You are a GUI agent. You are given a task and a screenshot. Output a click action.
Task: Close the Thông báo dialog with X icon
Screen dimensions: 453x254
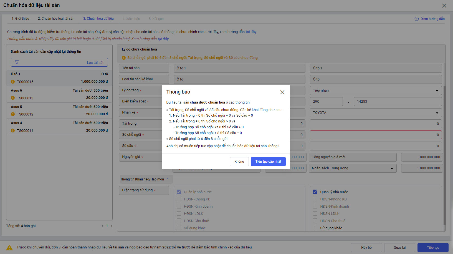click(282, 92)
